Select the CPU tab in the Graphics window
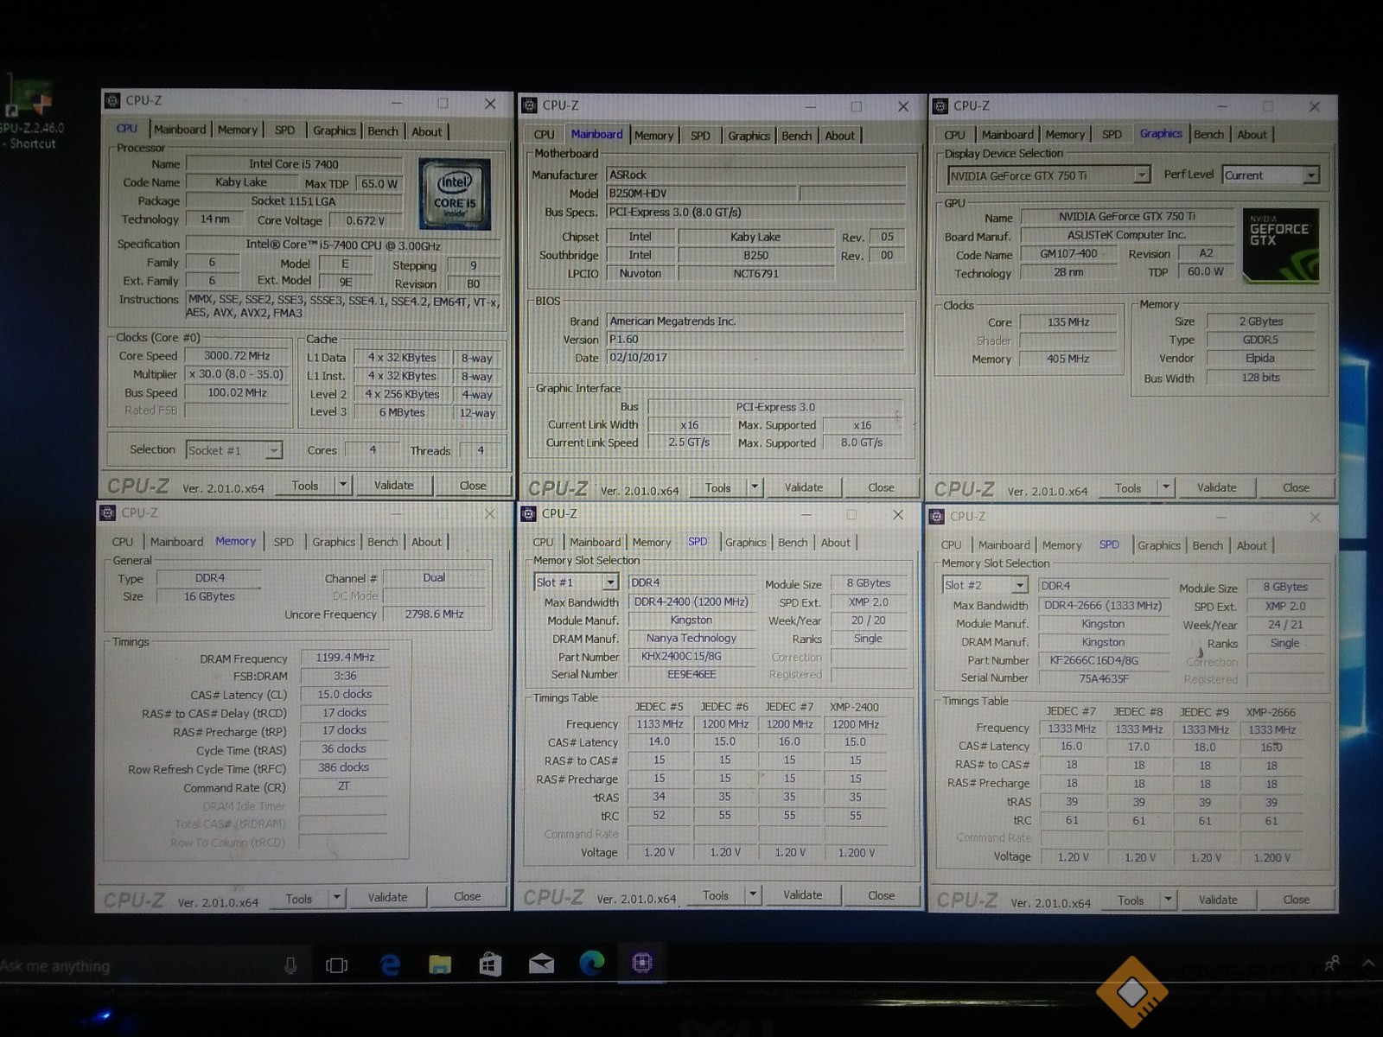 (954, 135)
